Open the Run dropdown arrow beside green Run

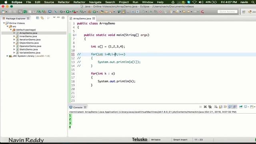click(70, 12)
